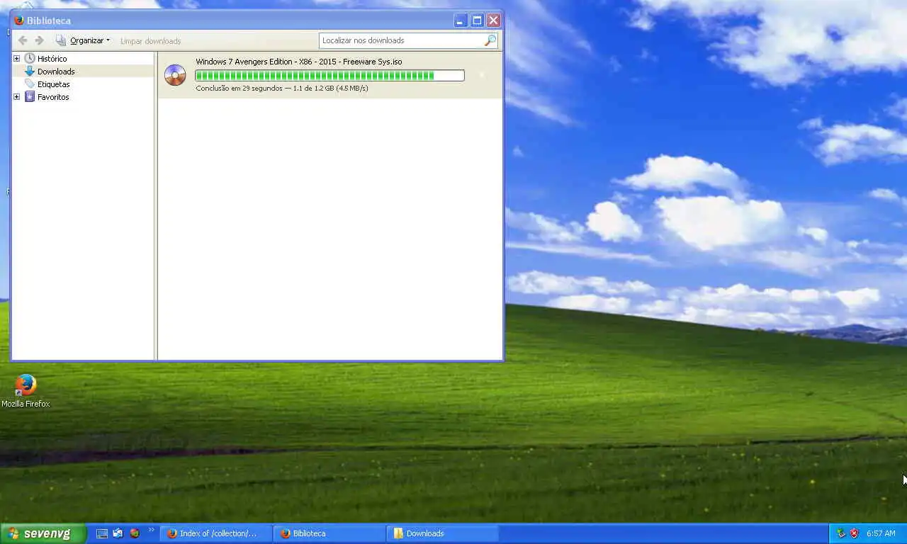Select Downloads in the sidebar
This screenshot has height=544, width=907.
tap(56, 72)
